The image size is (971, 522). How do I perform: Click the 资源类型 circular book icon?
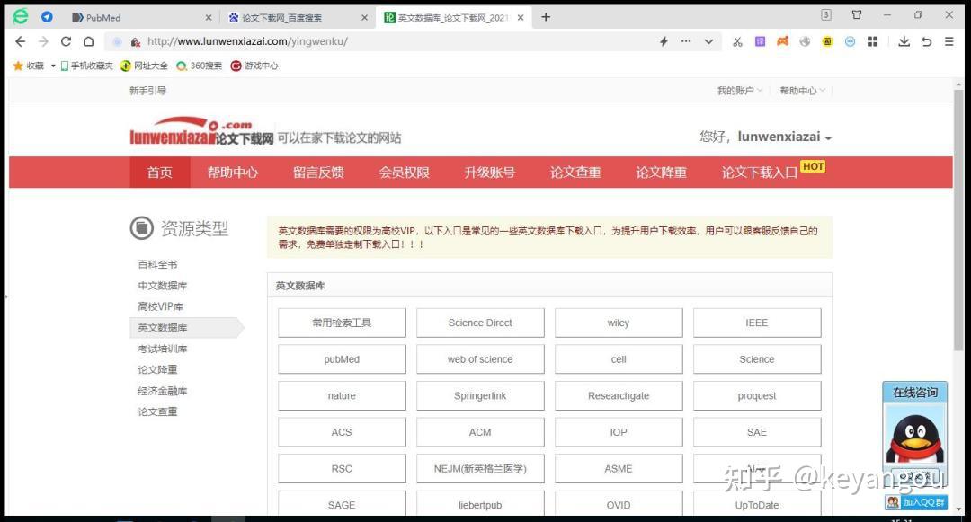[141, 228]
